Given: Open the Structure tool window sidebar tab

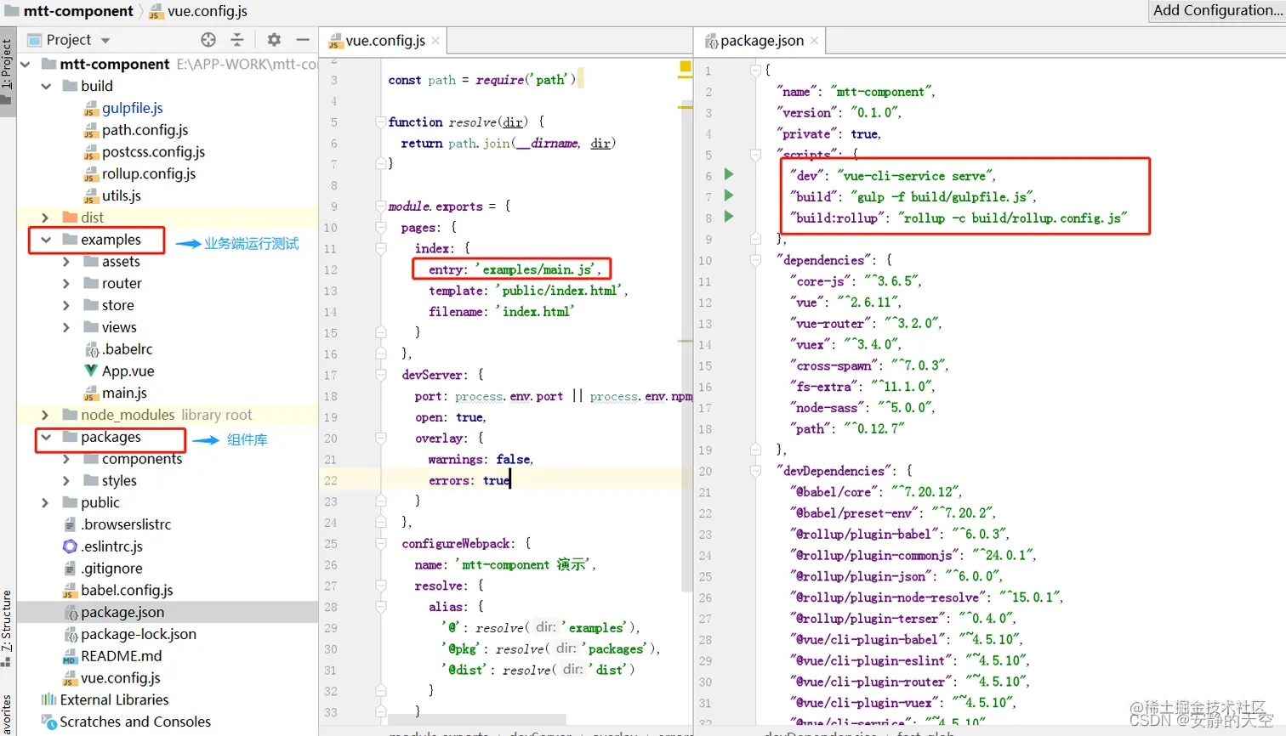Looking at the screenshot, I should [7, 629].
